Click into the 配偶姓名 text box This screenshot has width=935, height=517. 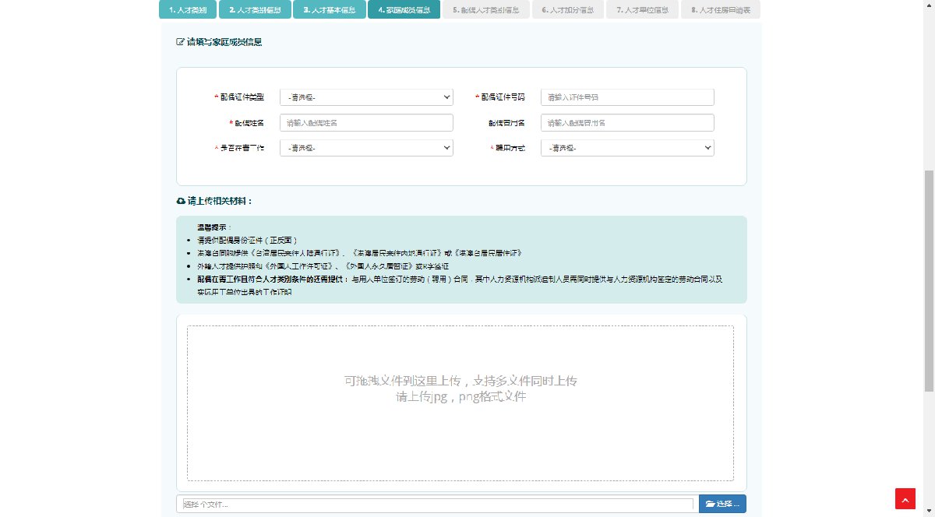coord(366,123)
